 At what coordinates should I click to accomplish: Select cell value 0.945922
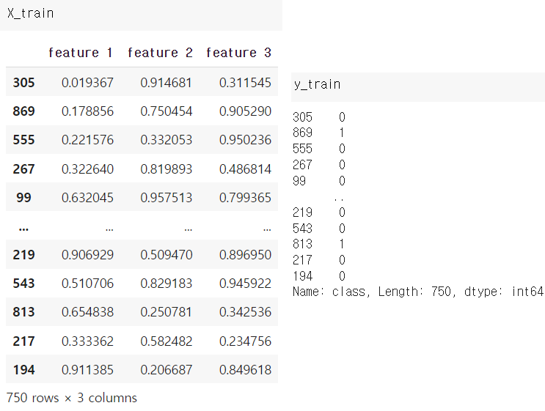point(245,284)
